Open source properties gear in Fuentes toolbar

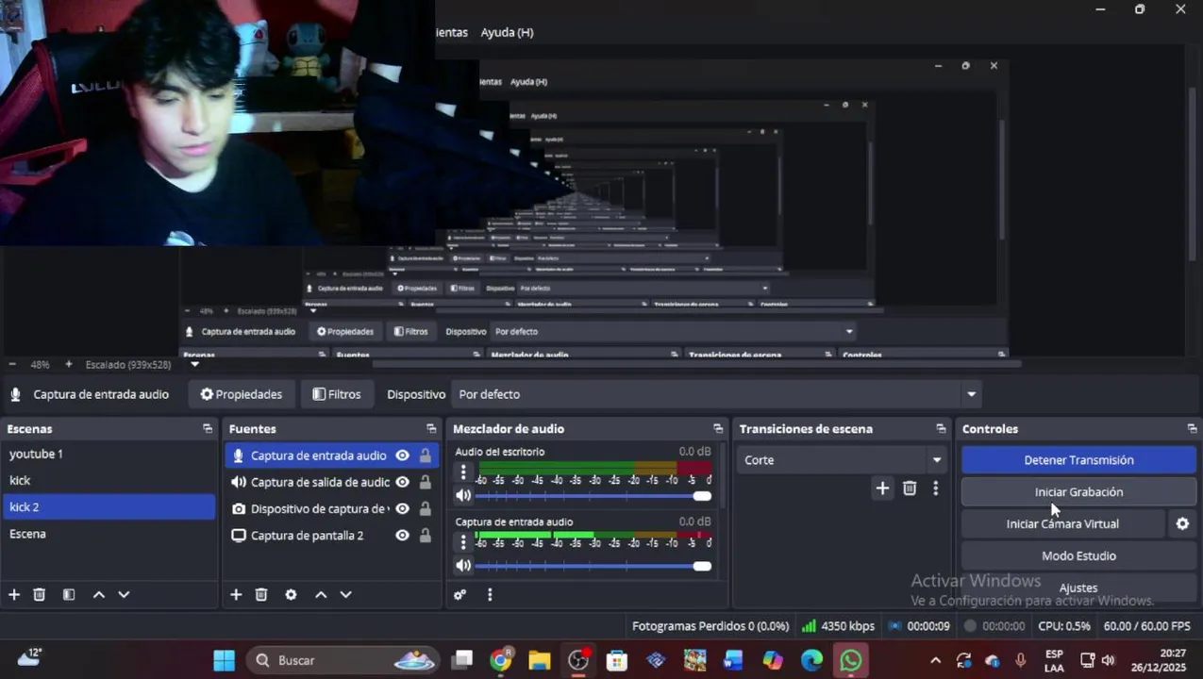pyautogui.click(x=291, y=595)
